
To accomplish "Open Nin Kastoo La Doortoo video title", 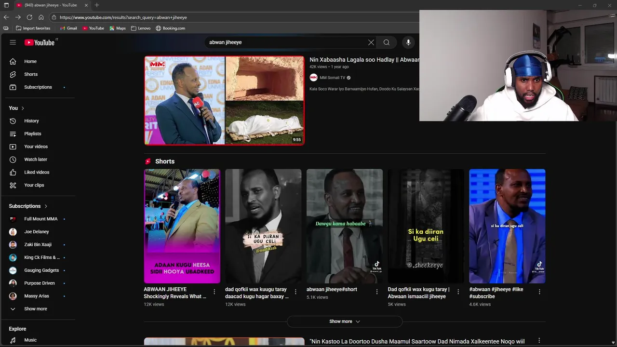I will (x=417, y=342).
